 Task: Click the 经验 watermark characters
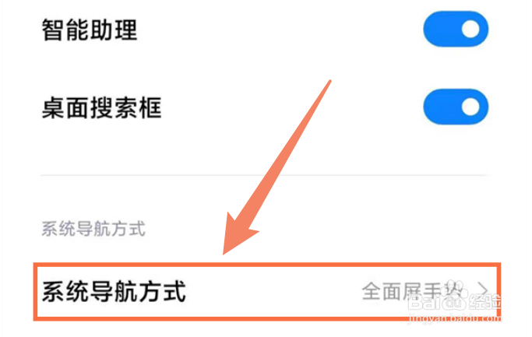click(x=485, y=301)
